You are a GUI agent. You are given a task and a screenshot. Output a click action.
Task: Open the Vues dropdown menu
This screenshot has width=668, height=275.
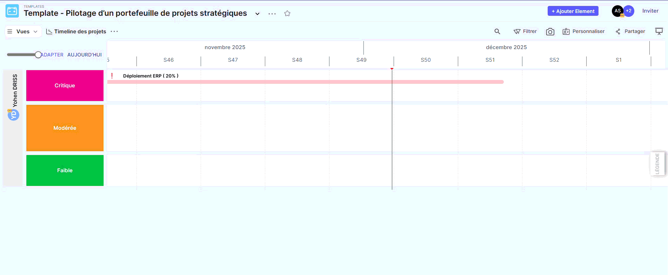click(x=23, y=32)
